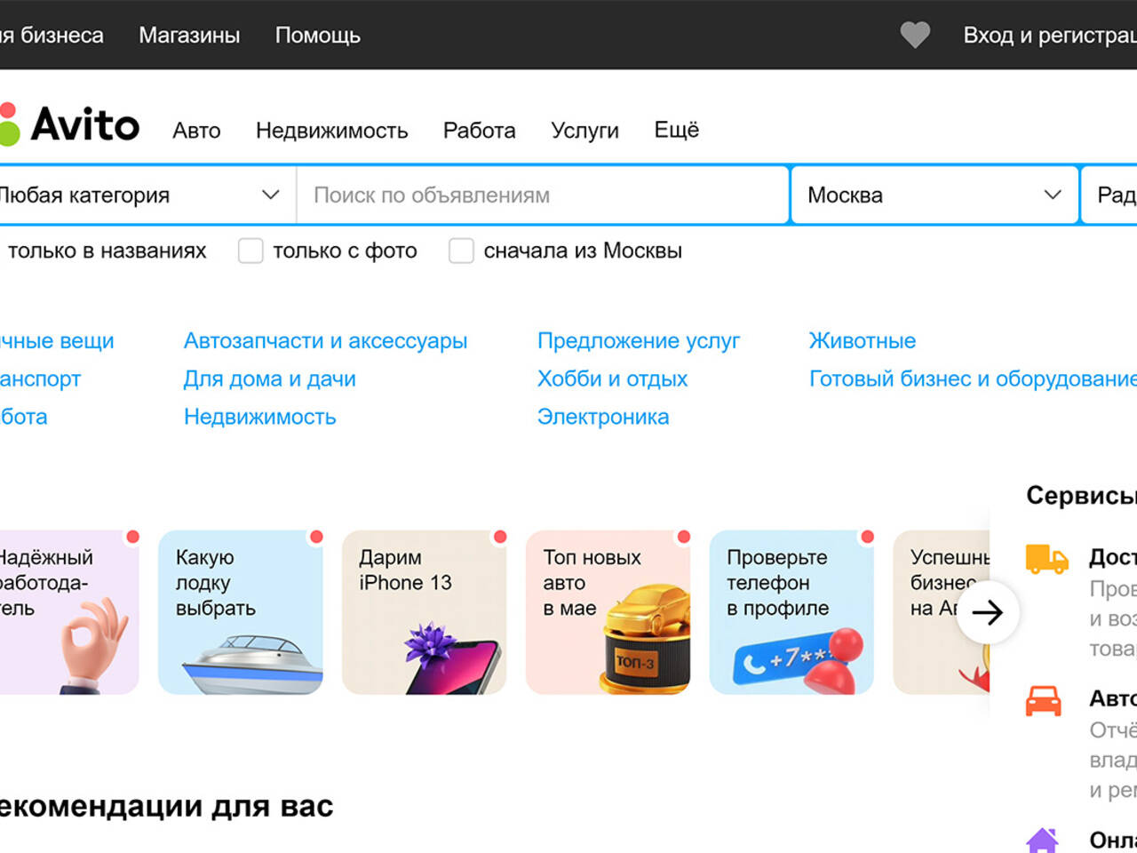Open the 'Какую лодку выбрать' story card
The height and width of the screenshot is (853, 1137).
coord(241,612)
